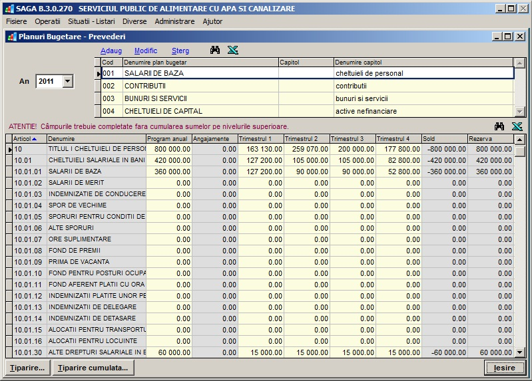
Task: Click the Sold column header
Action: pyautogui.click(x=445, y=139)
